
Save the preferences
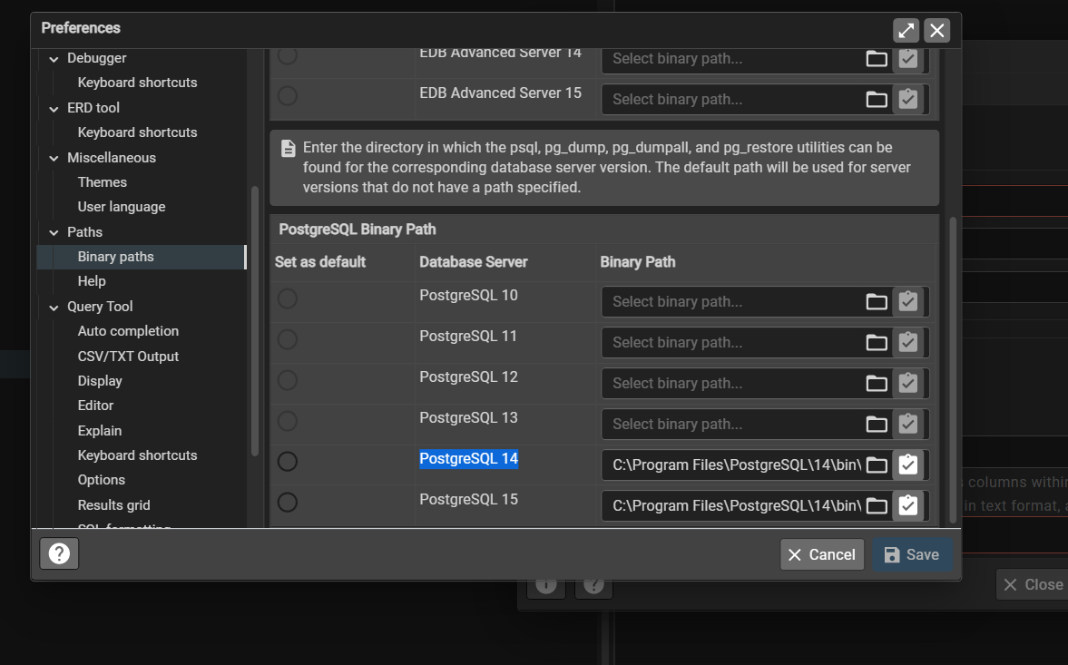coord(911,554)
